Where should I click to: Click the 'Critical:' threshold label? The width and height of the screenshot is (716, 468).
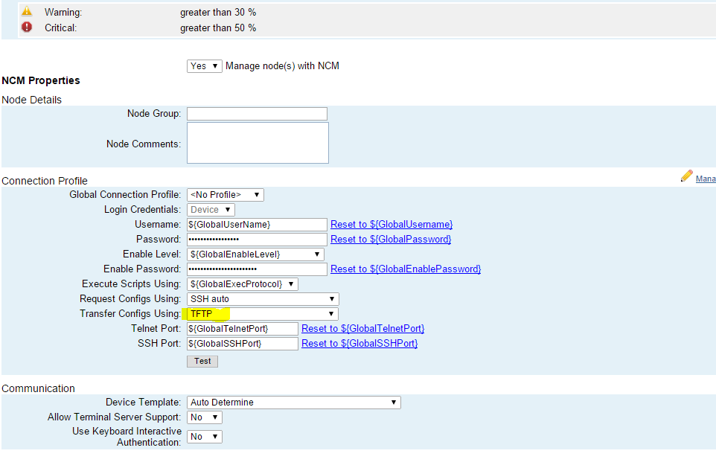[x=61, y=28]
